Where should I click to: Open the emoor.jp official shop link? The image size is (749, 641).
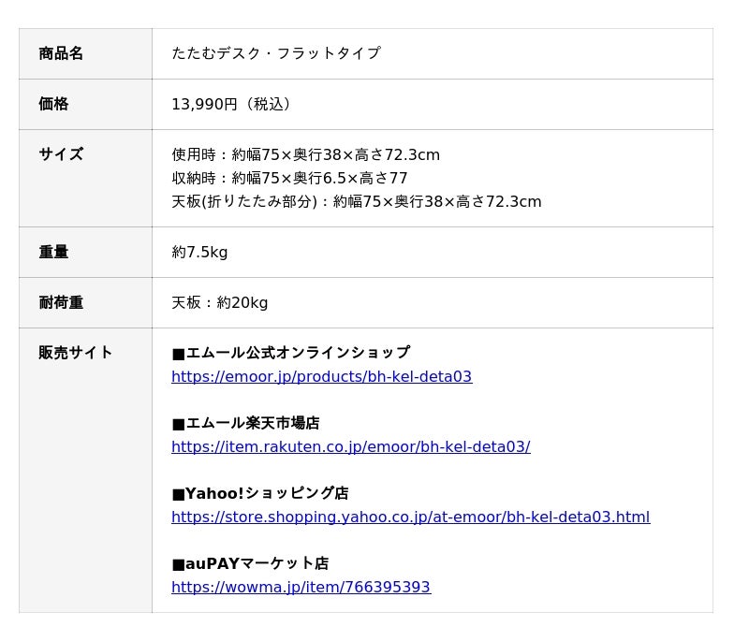[x=321, y=376]
